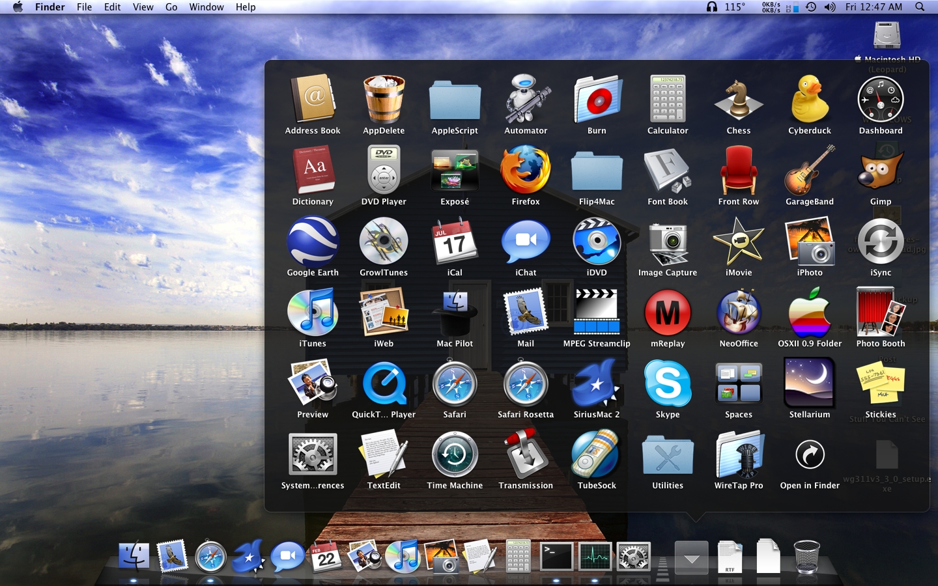Launch Front Row red chair icon
Viewport: 938px width, 586px height.
[x=739, y=171]
